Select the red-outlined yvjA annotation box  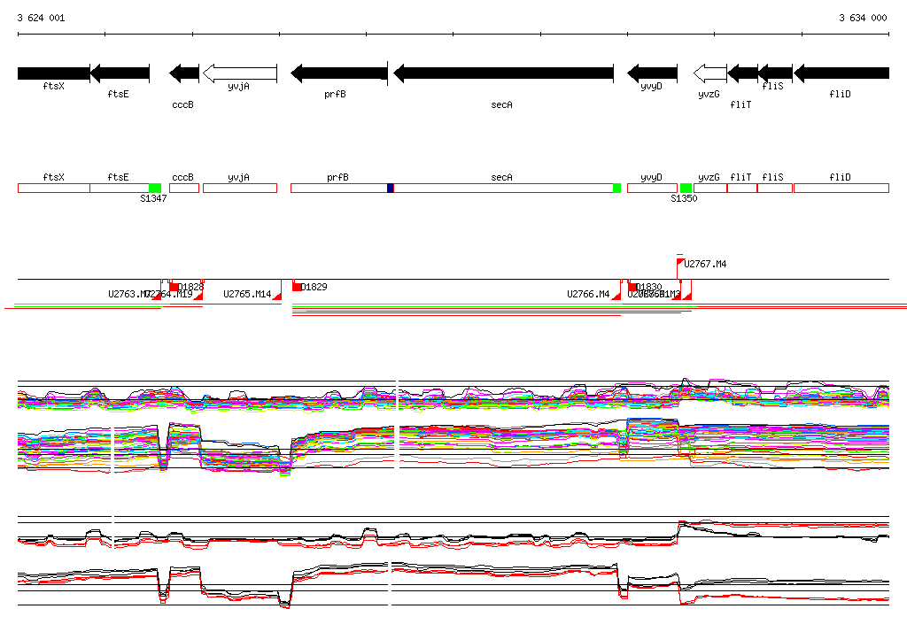(x=239, y=188)
